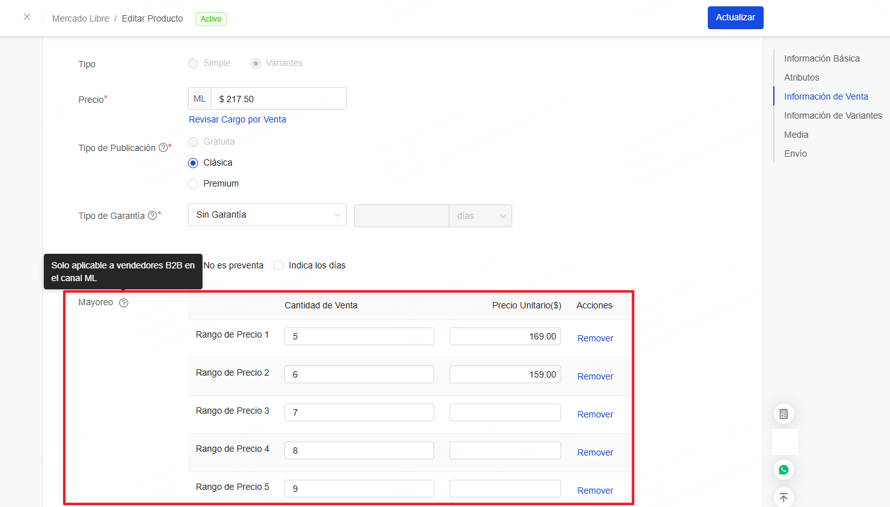Image resolution: width=890 pixels, height=507 pixels.
Task: Choose Clásica publication type
Action: coord(193,163)
